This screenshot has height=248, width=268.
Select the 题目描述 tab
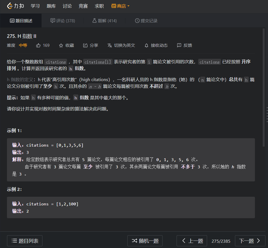21,21
